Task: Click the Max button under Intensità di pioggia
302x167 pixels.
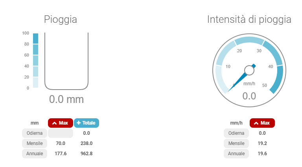Action: (262, 123)
